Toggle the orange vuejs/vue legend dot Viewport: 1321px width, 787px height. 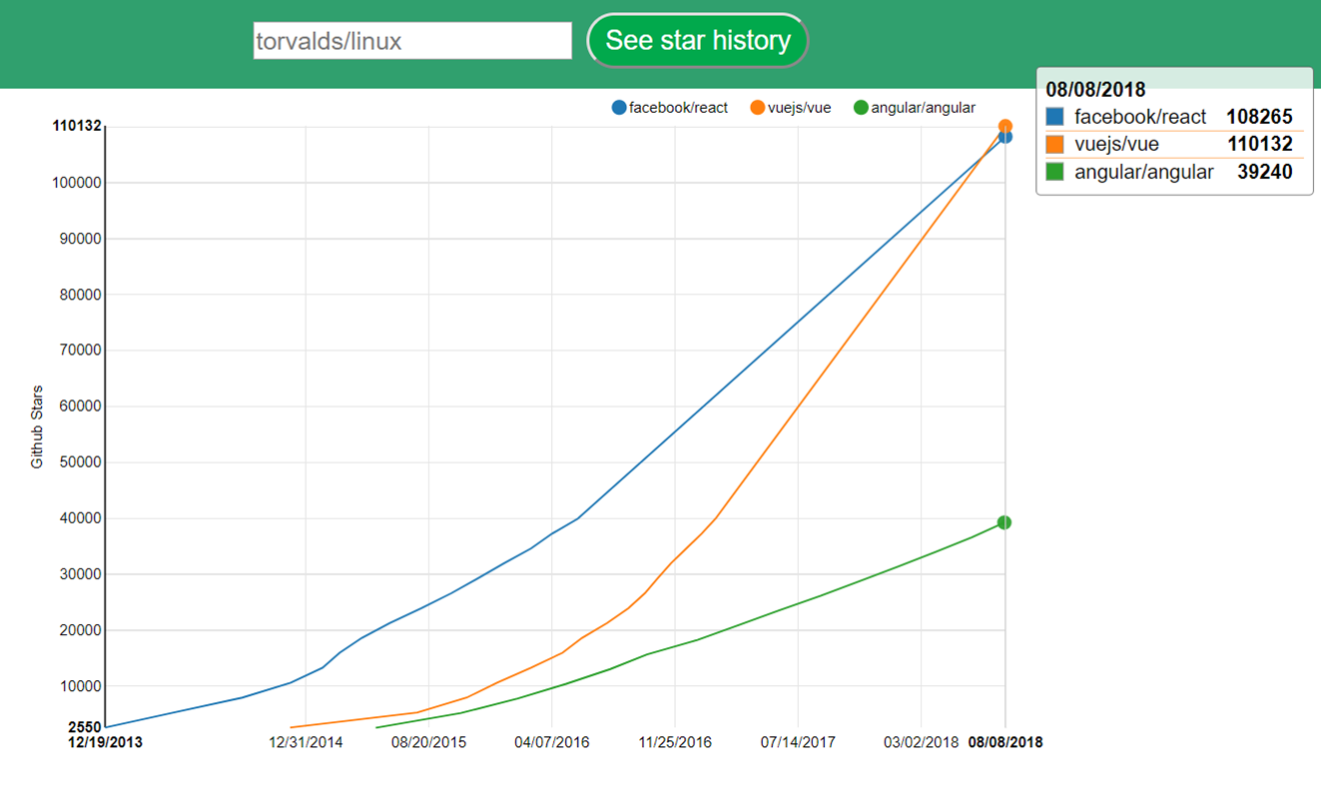(x=758, y=108)
